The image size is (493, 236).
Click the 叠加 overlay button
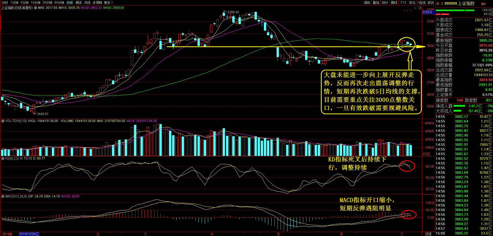point(376,3)
